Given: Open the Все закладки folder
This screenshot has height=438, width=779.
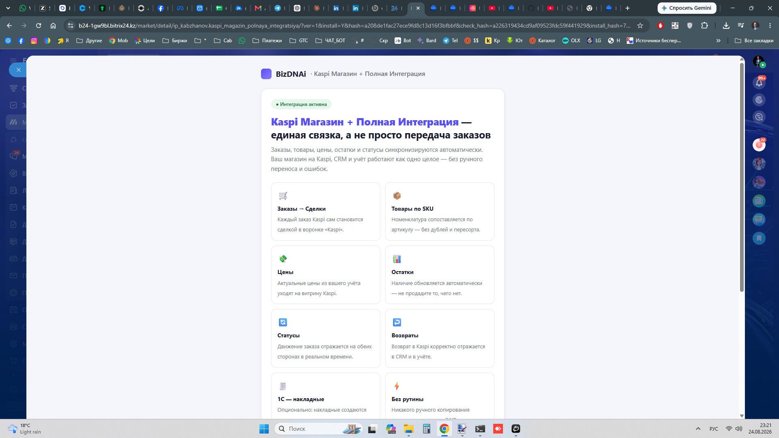Looking at the screenshot, I should [754, 41].
